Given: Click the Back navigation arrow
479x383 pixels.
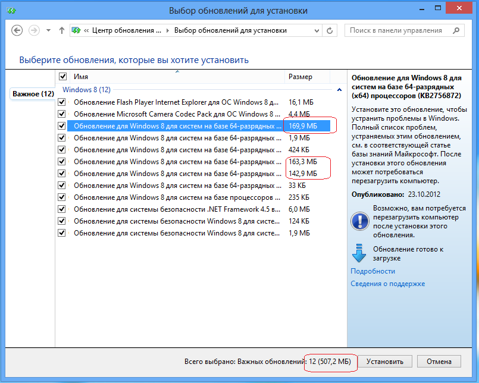Looking at the screenshot, I should coord(17,30).
